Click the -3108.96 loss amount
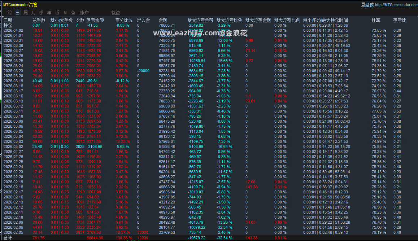Screen dimensions: 418x241 pos(94,146)
